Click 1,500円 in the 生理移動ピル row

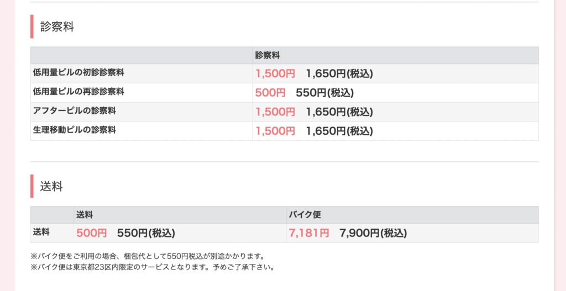pos(275,131)
